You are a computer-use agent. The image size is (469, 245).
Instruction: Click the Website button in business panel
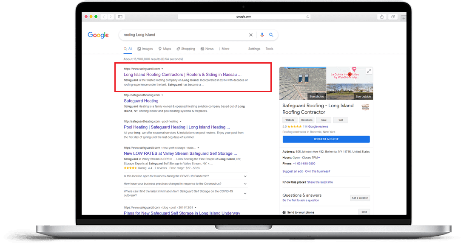[290, 120]
